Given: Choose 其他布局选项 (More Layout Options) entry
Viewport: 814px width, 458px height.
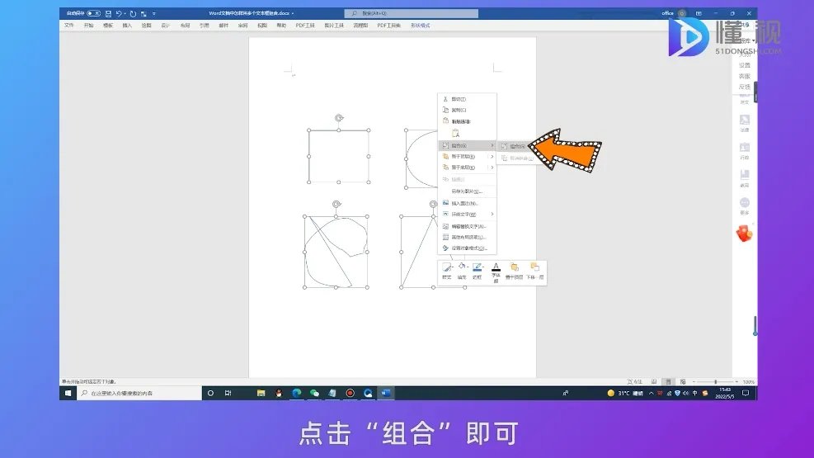Looking at the screenshot, I should tap(468, 237).
